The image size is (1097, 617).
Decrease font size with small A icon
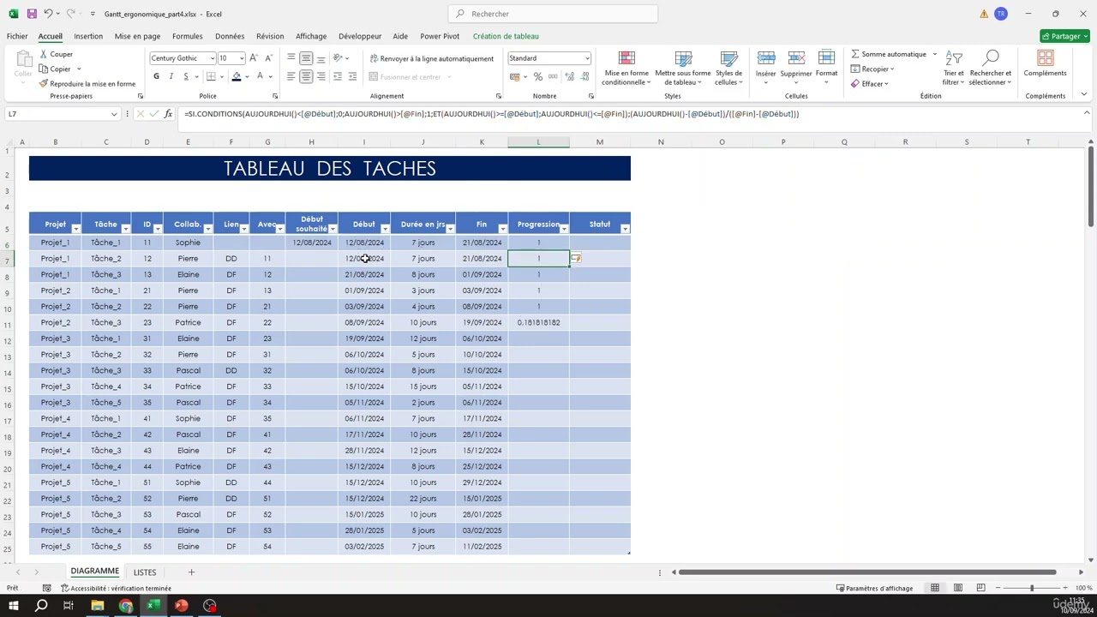[269, 58]
